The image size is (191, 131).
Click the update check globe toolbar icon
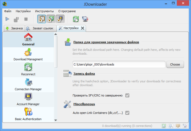[85, 19]
